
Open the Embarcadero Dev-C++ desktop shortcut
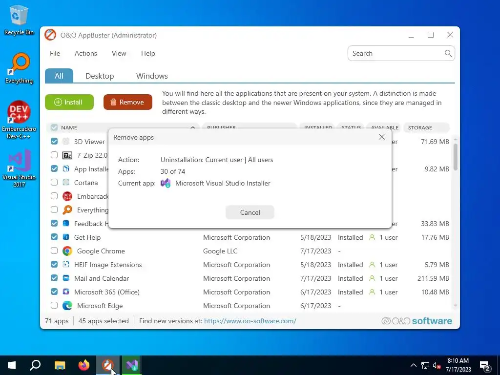tap(19, 120)
